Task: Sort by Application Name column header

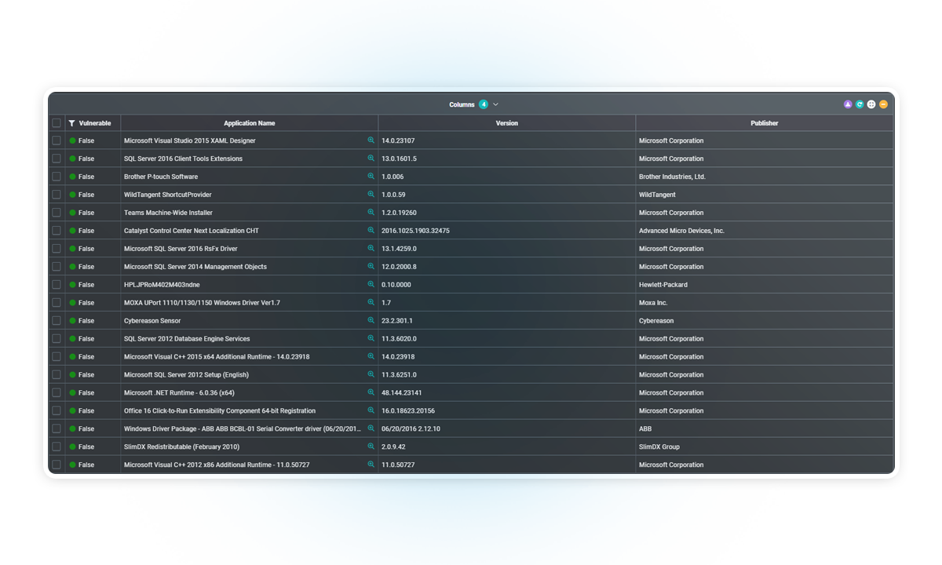Action: pos(249,123)
